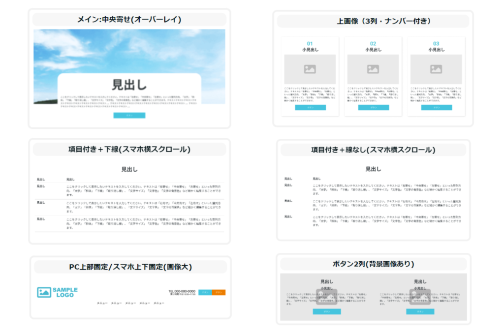Viewport: 504px width, 336px height.
Task: Select the image placeholder icon in column 02
Action: [x=373, y=69]
